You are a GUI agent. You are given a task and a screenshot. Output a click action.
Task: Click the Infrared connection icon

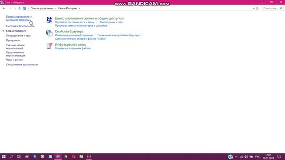coord(49,46)
